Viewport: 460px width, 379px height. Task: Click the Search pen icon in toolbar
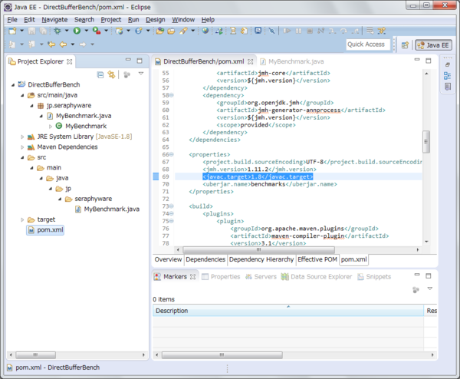(x=184, y=31)
